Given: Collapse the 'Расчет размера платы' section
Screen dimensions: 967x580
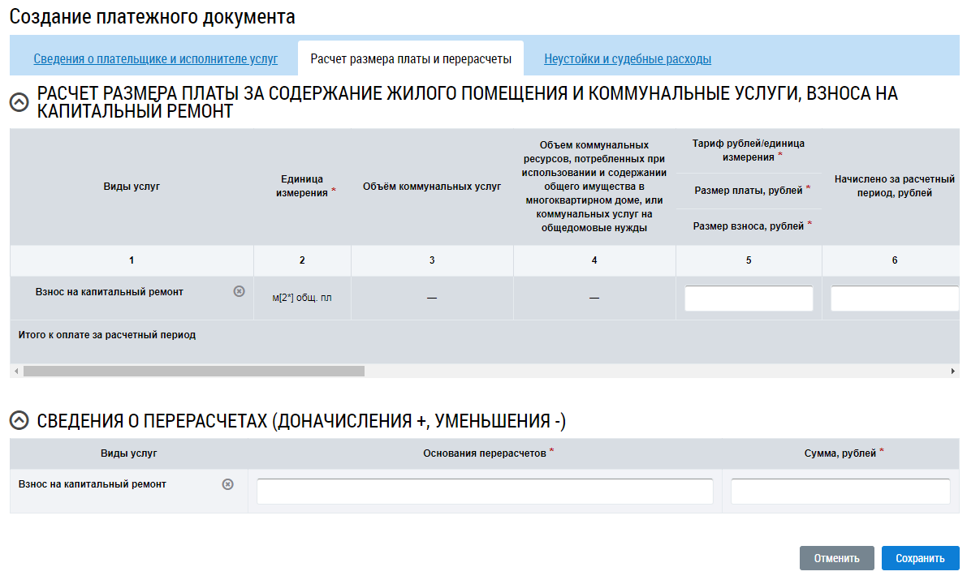Looking at the screenshot, I should [x=19, y=102].
